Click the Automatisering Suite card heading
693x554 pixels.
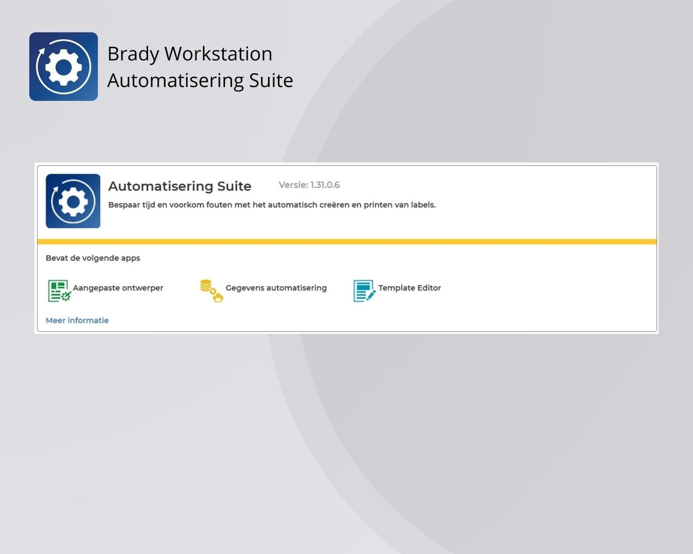(179, 186)
